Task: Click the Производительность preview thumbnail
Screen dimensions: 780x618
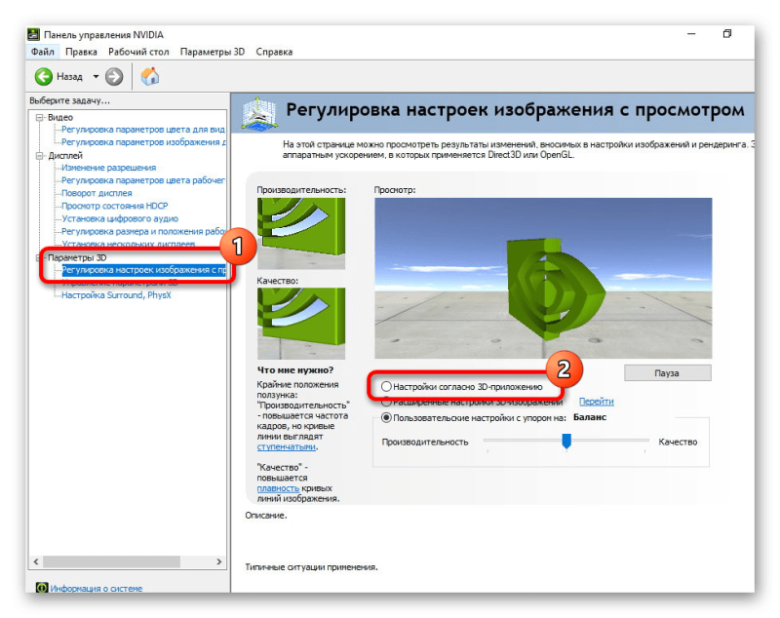Action: (301, 233)
